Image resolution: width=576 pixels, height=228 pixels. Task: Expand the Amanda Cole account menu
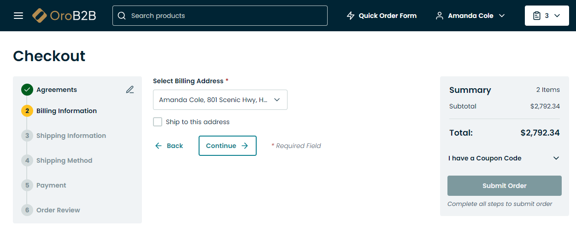click(502, 16)
